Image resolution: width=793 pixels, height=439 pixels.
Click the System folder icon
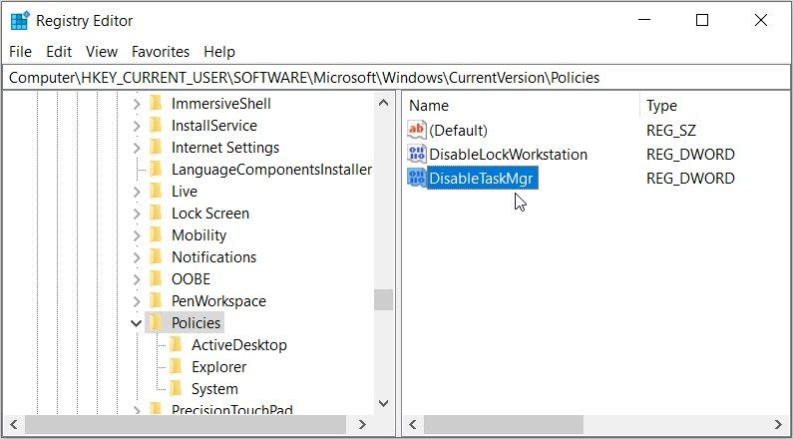[176, 388]
